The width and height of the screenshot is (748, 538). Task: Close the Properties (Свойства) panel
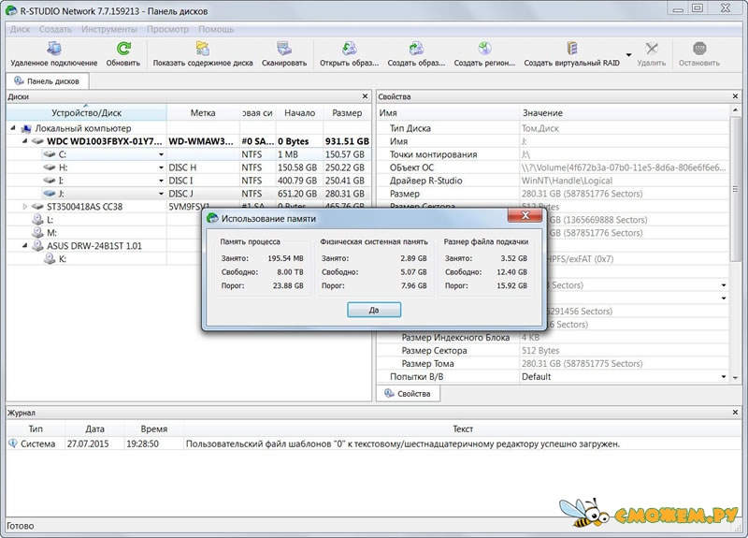pos(735,96)
